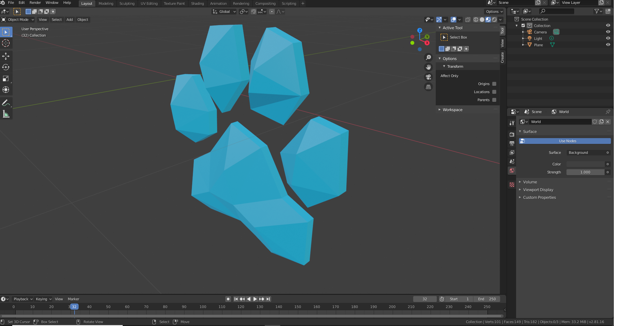
Task: Open the Render menu
Action: coord(35,3)
